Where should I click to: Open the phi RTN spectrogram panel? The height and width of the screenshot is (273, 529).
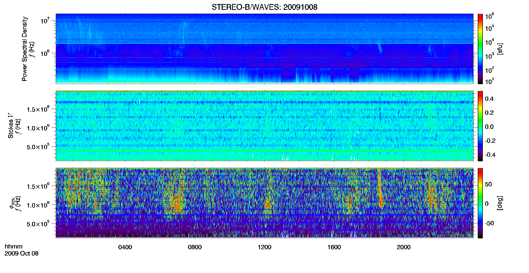(x=264, y=203)
